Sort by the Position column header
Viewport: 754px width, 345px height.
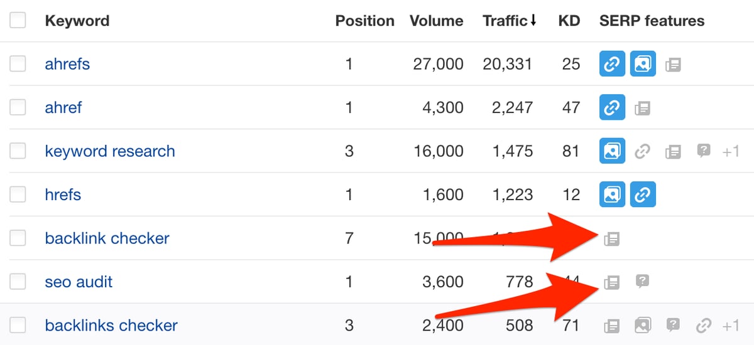365,21
